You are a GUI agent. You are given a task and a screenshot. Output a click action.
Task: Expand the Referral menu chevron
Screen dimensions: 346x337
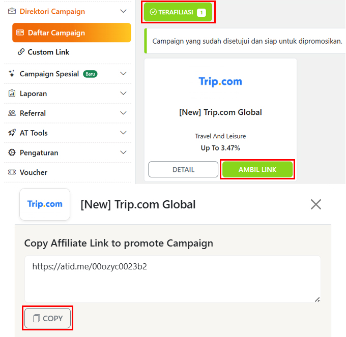(x=123, y=113)
